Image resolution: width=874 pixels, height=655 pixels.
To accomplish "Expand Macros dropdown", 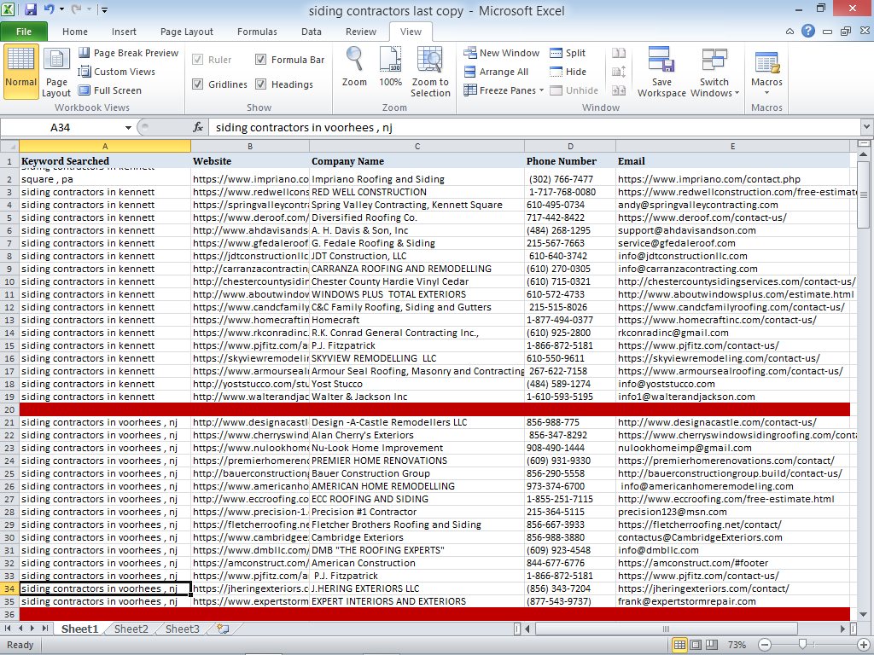I will click(x=767, y=93).
